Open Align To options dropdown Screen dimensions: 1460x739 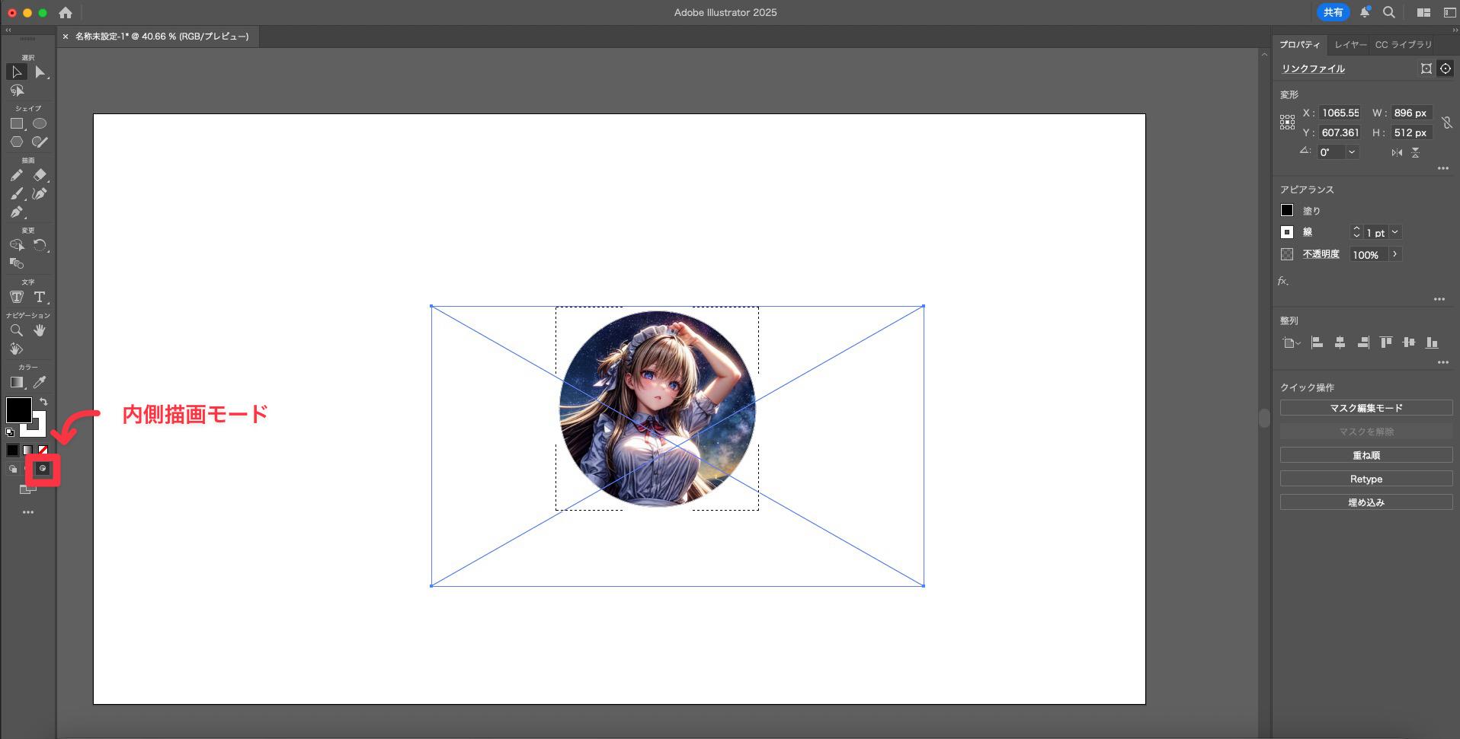1291,343
